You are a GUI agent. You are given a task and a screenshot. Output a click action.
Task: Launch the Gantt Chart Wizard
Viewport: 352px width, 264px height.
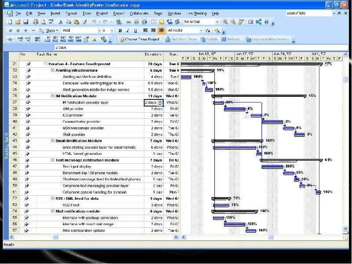click(x=217, y=30)
